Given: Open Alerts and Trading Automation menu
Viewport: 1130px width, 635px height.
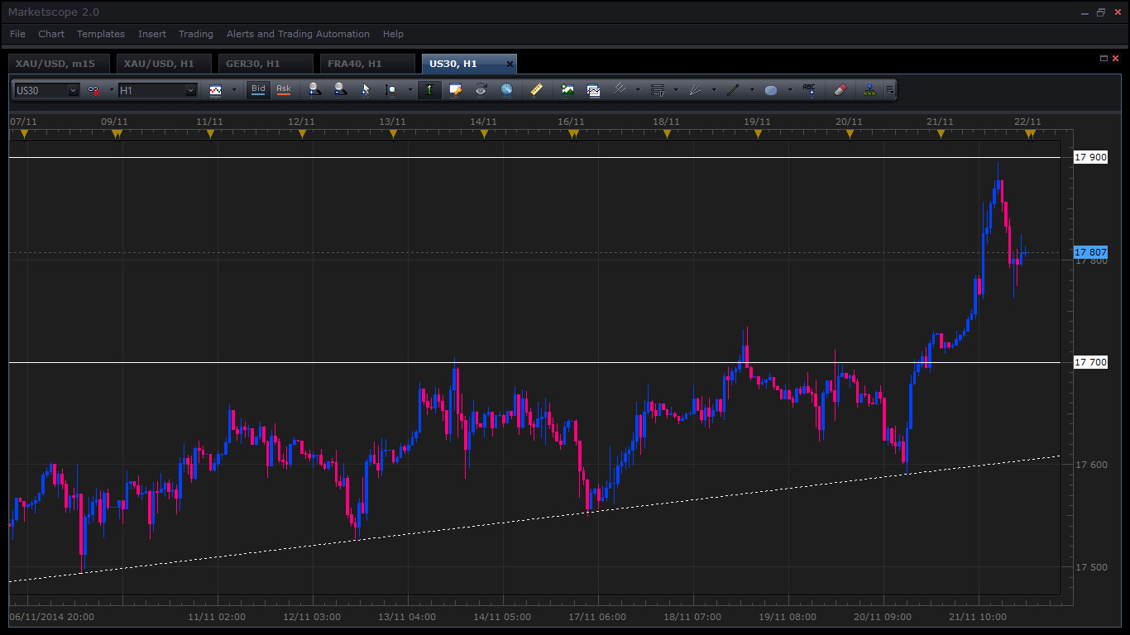Looking at the screenshot, I should click(298, 34).
